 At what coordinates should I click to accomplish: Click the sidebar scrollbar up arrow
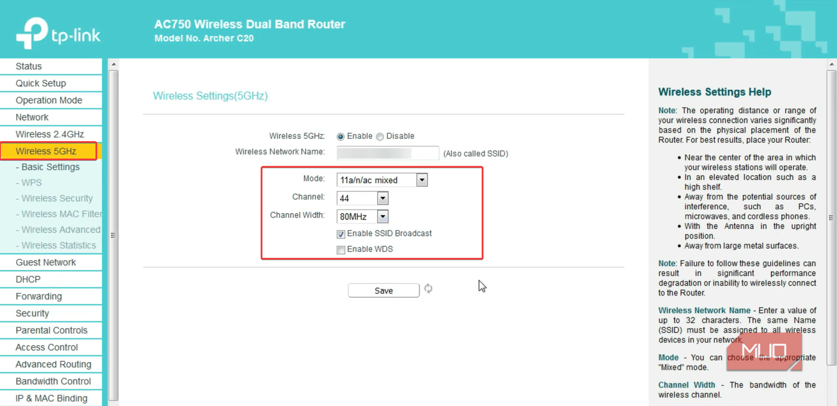[114, 64]
